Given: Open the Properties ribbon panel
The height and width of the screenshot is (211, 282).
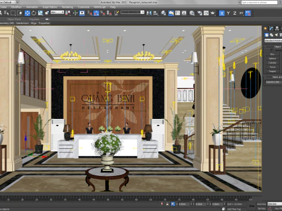Looking at the screenshot, I should click(x=44, y=23).
